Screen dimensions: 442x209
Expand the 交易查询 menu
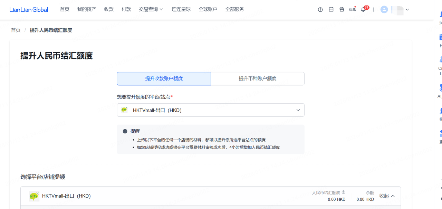pos(151,10)
